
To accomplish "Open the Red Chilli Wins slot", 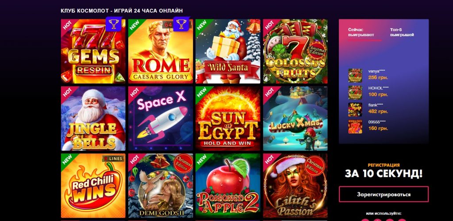I will (x=93, y=186).
